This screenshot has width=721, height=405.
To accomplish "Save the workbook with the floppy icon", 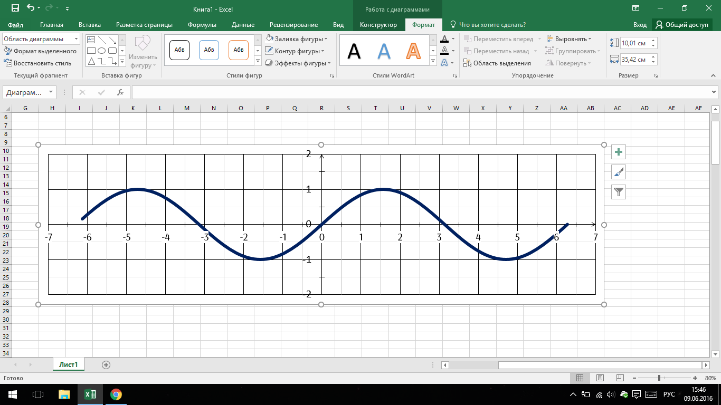I will (15, 8).
